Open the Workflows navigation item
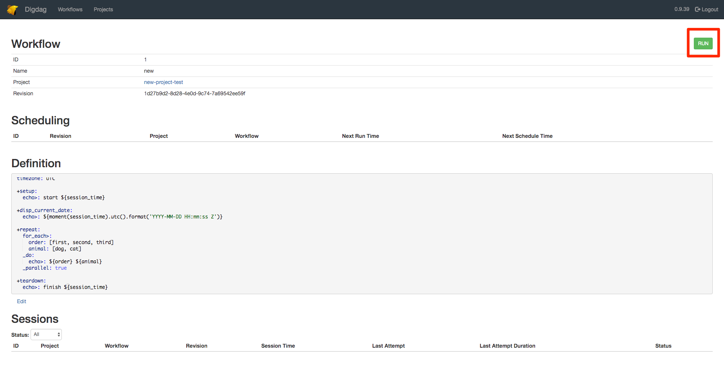The height and width of the screenshot is (365, 724). tap(70, 9)
